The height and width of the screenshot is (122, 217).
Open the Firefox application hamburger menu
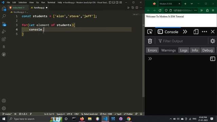point(213,11)
